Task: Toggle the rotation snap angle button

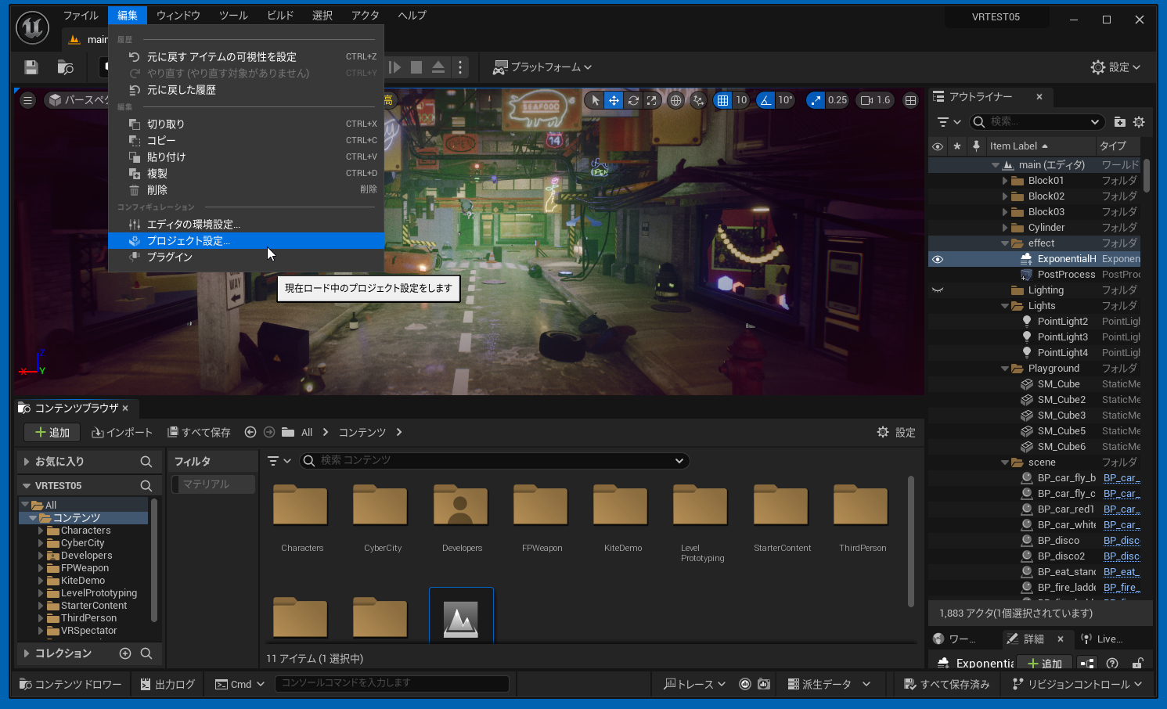Action: (x=765, y=100)
